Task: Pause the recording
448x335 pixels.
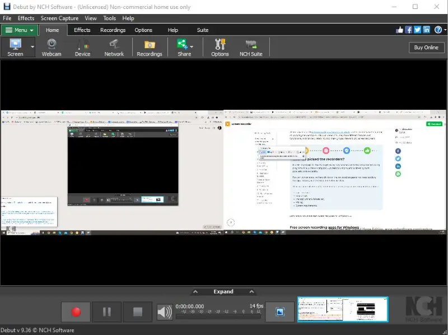Action: pos(106,312)
